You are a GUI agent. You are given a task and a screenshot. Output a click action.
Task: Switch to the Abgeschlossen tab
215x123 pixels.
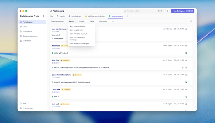[116, 16]
